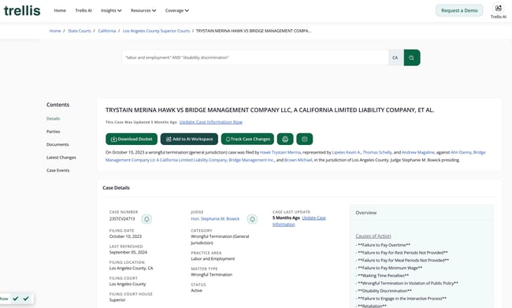Image resolution: width=512 pixels, height=308 pixels.
Task: Open Los Angeles County Superior Courts breadcrumb
Action: (x=156, y=31)
